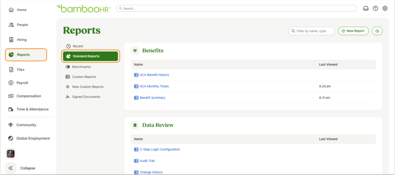The width and height of the screenshot is (395, 175).
Task: Click the new folder icon button
Action: point(377,31)
